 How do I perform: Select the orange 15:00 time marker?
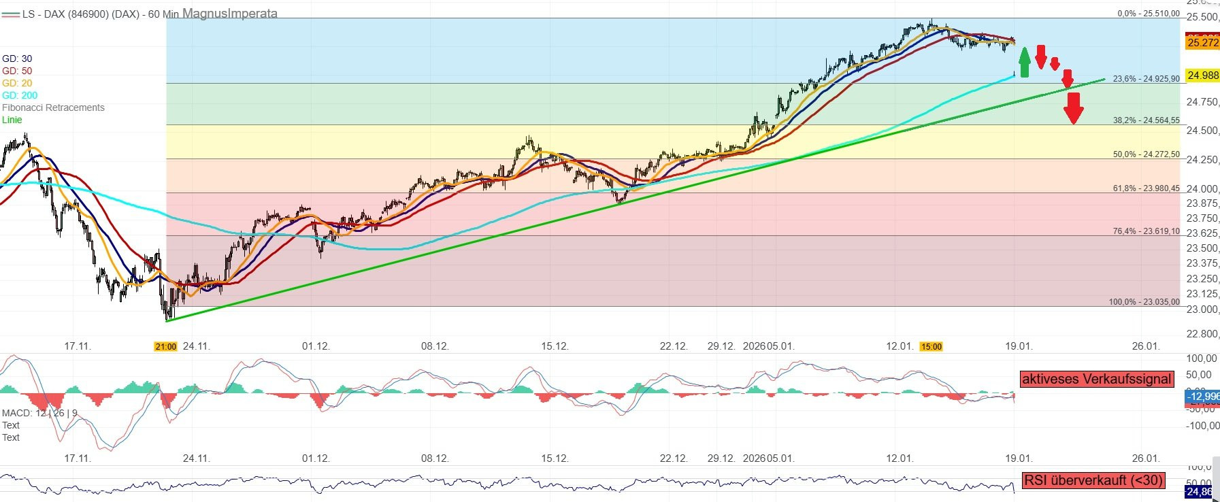click(931, 347)
